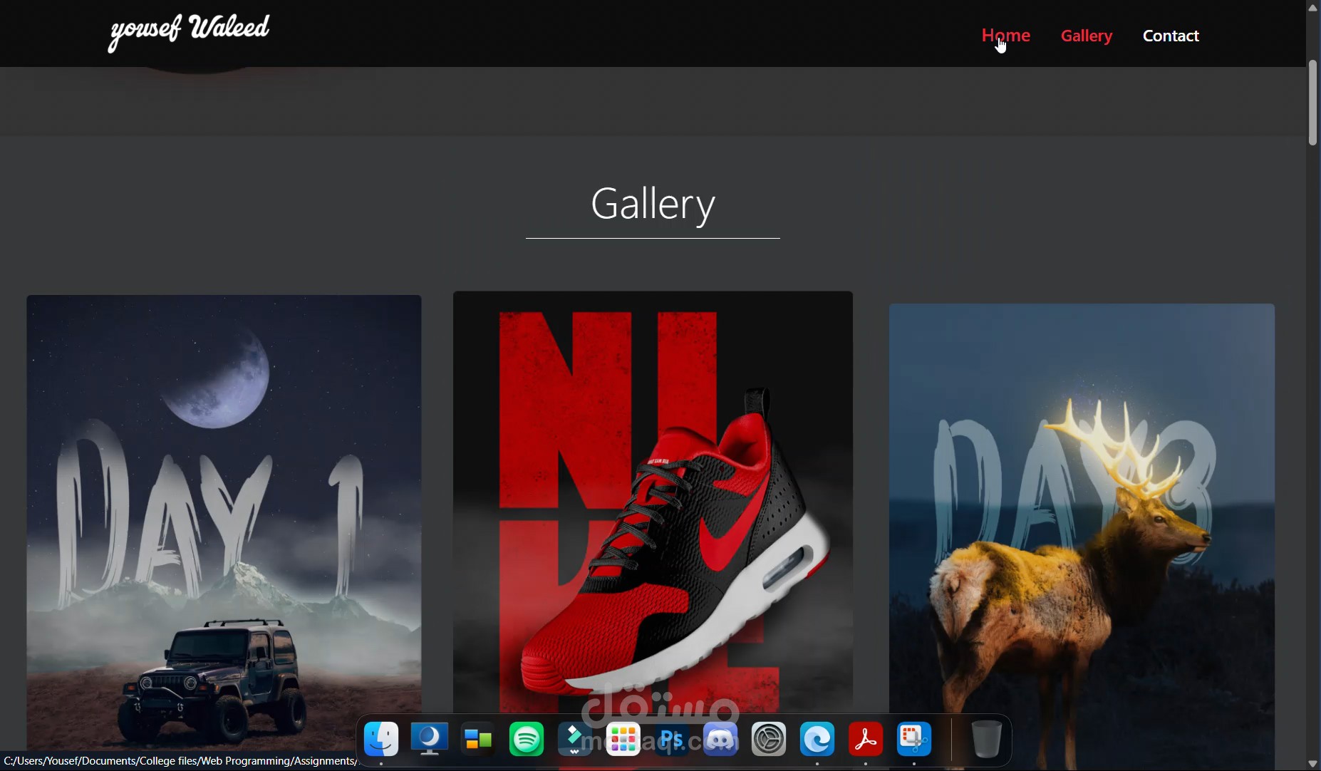Open Discord from the dock
Image resolution: width=1321 pixels, height=771 pixels.
720,740
